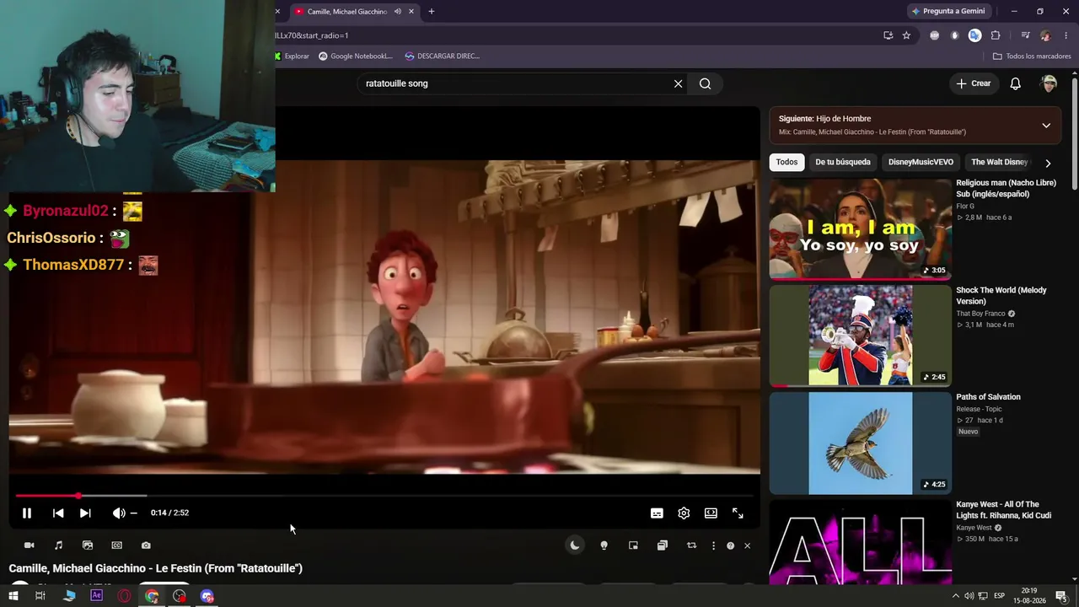This screenshot has width=1079, height=607.
Task: Take a screenshot with the camera icon
Action: coord(146,545)
